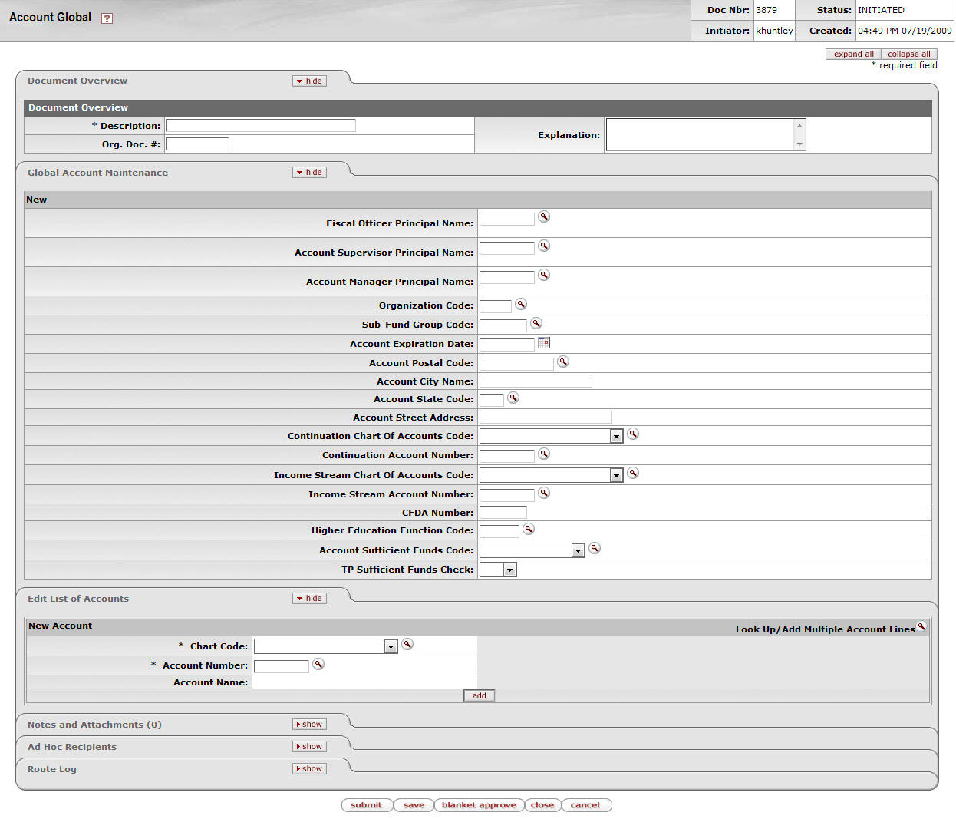Screen dimensions: 956x819
Task: Open the Account Postal Code lookup
Action: click(563, 362)
